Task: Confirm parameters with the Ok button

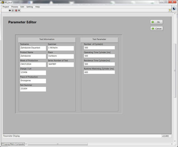Action: [156, 22]
